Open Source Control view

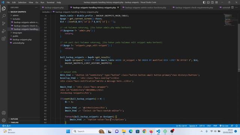point(4,23)
